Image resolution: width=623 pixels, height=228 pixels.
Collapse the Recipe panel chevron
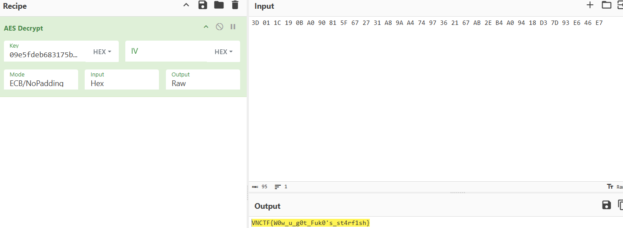[186, 5]
